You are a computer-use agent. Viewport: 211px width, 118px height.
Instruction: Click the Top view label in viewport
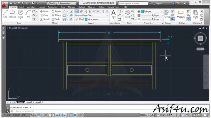click(x=12, y=28)
